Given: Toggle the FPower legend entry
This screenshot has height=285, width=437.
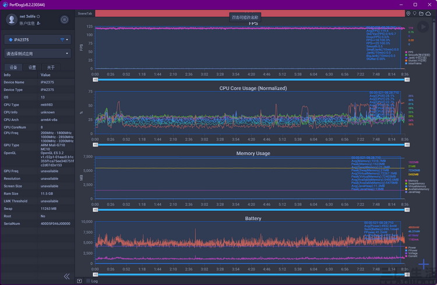Looking at the screenshot, I should [x=411, y=251].
